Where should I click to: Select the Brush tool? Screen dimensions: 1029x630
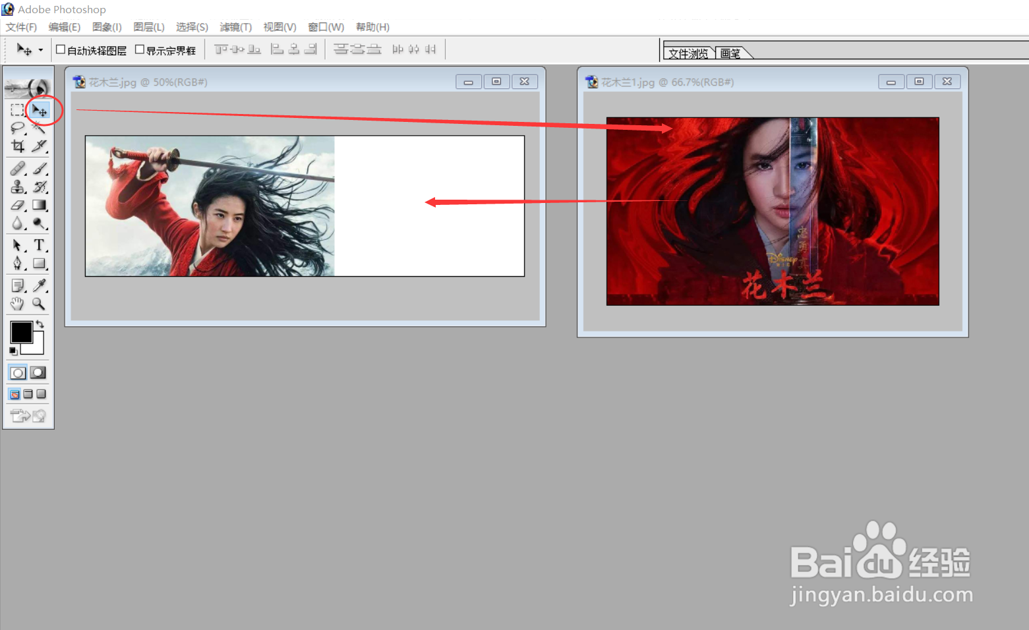tap(40, 169)
